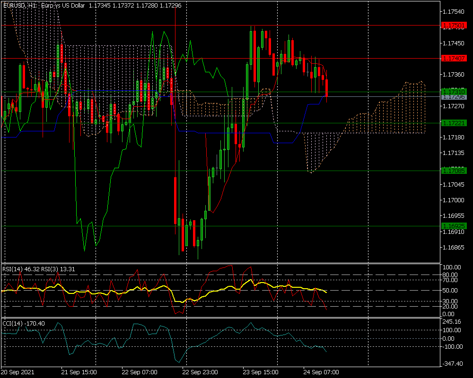Click the green 1.17310 price level label
Image resolution: width=473 pixels, height=378 pixels.
[x=454, y=91]
